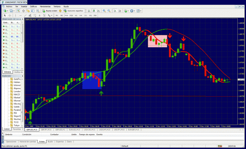
Task: Switch timeframe to H1
Action: tap(76, 15)
